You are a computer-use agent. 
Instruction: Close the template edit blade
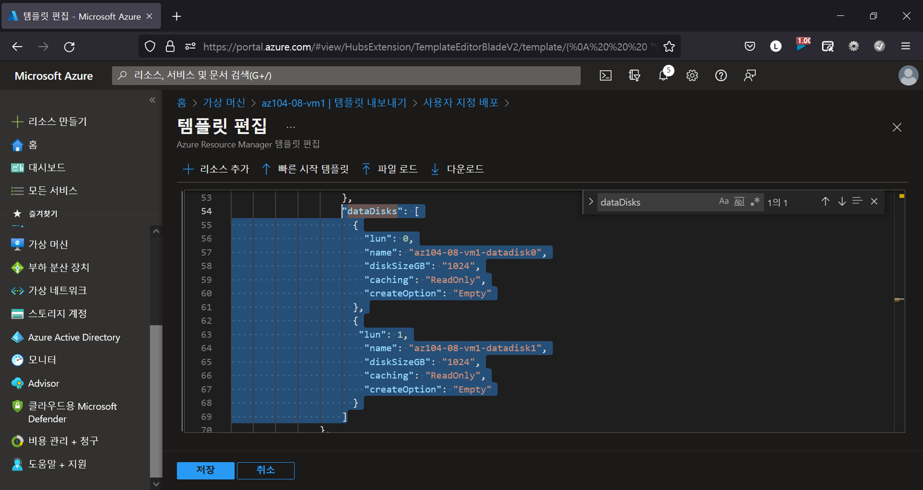pyautogui.click(x=897, y=128)
